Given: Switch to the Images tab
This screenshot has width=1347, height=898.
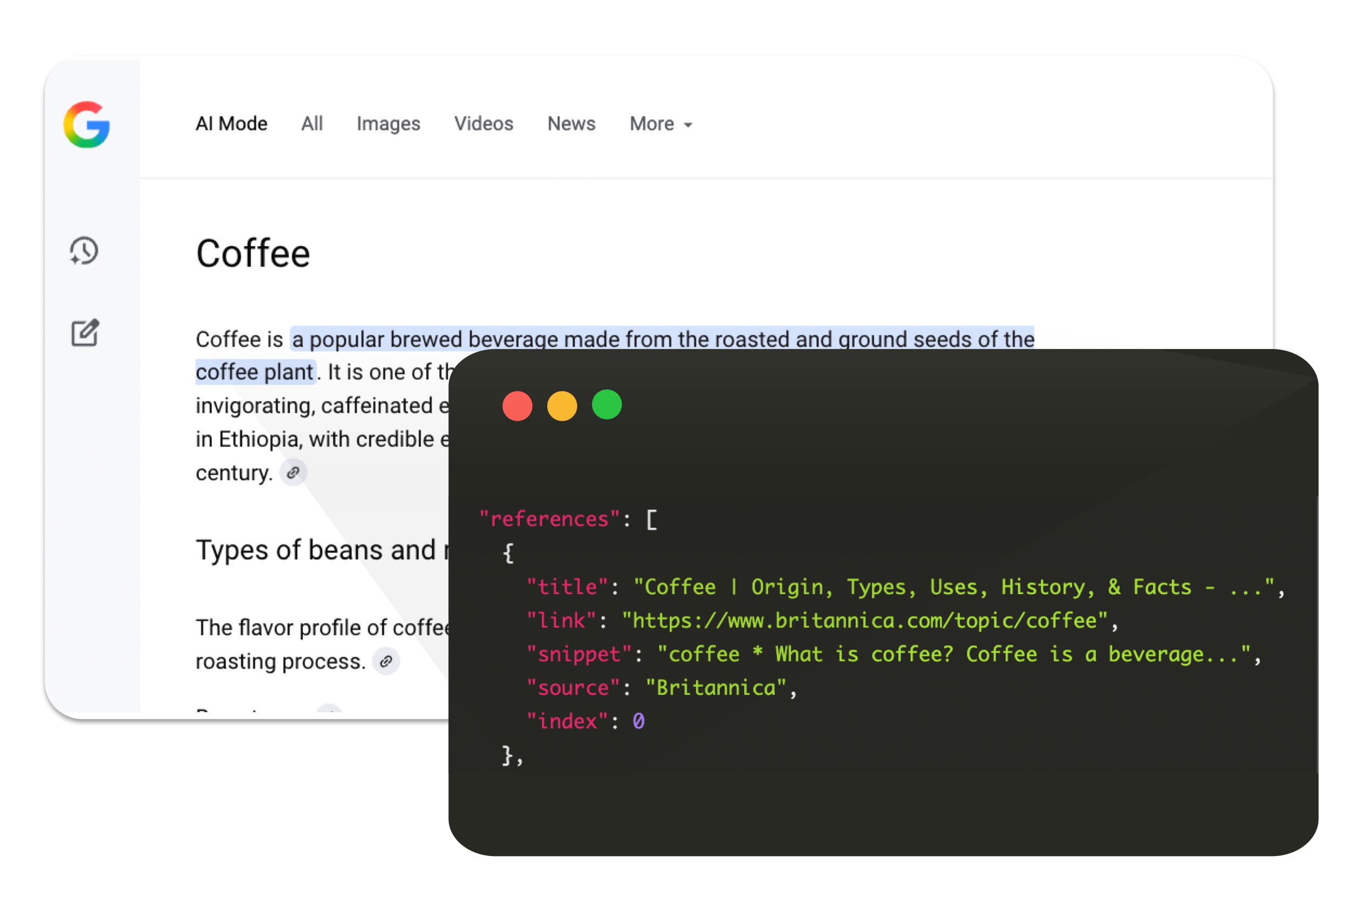Looking at the screenshot, I should 388,124.
